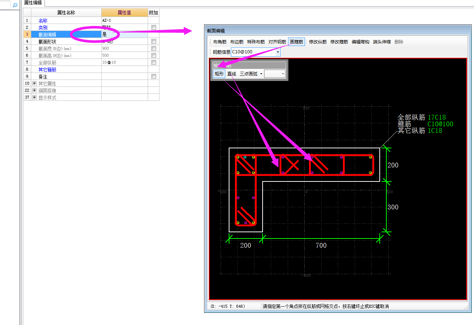
Task: Toggle the 截面宽 row checkbox
Action: [x=154, y=49]
